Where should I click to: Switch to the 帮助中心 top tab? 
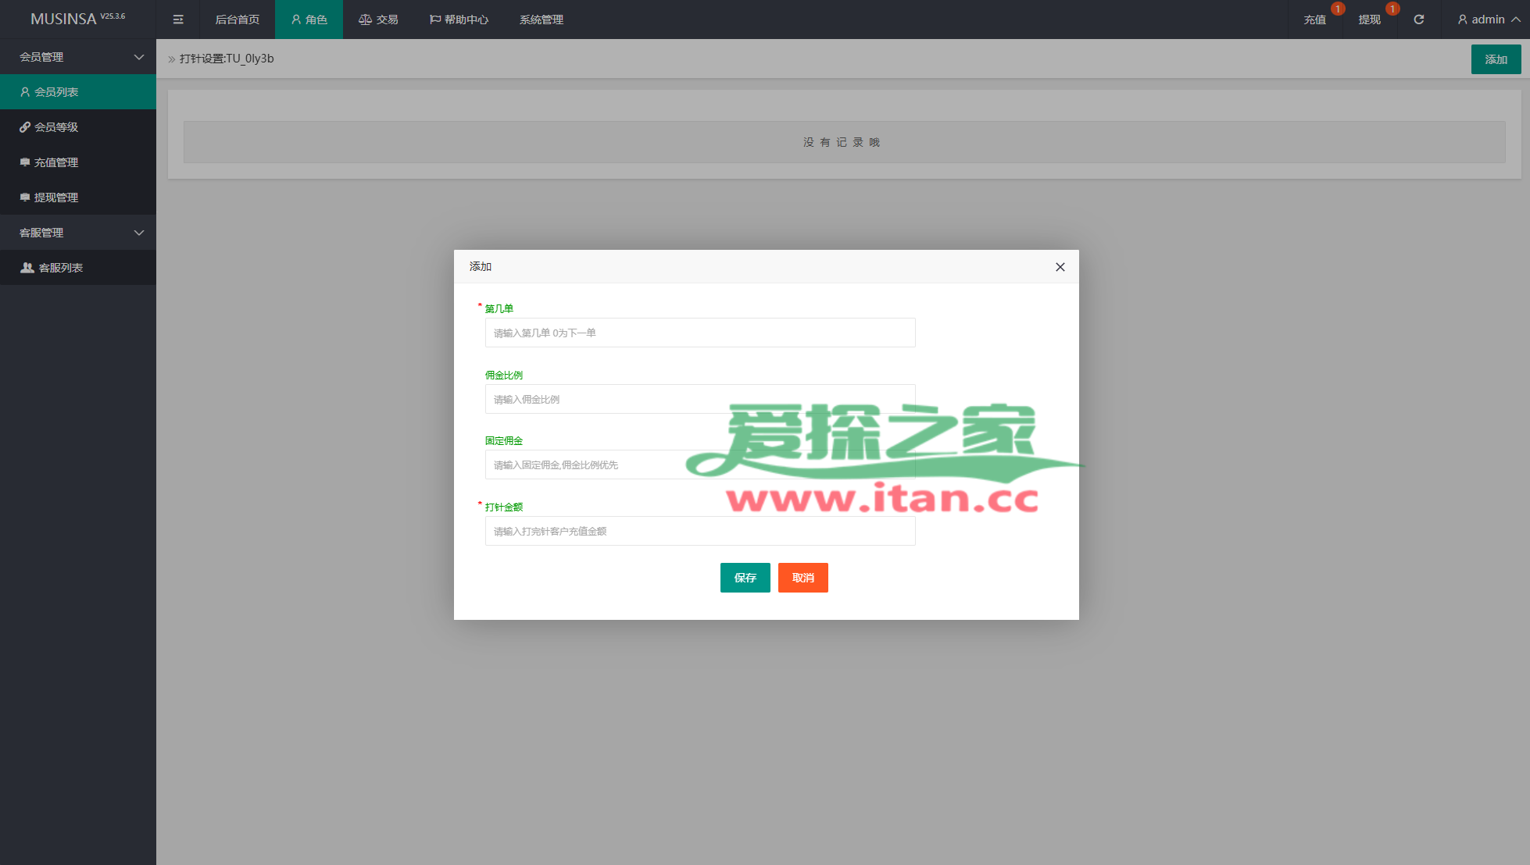(459, 20)
